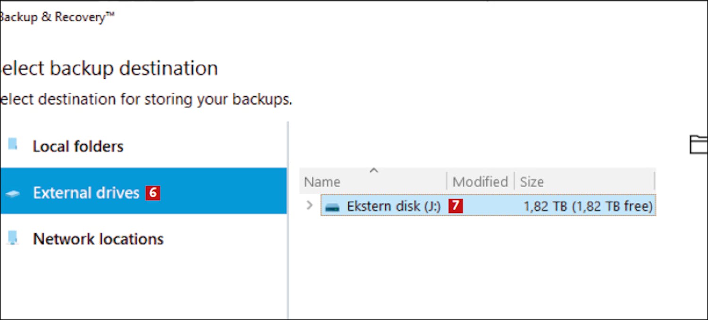The height and width of the screenshot is (320, 708).
Task: Select the Local folders label
Action: coord(78,147)
